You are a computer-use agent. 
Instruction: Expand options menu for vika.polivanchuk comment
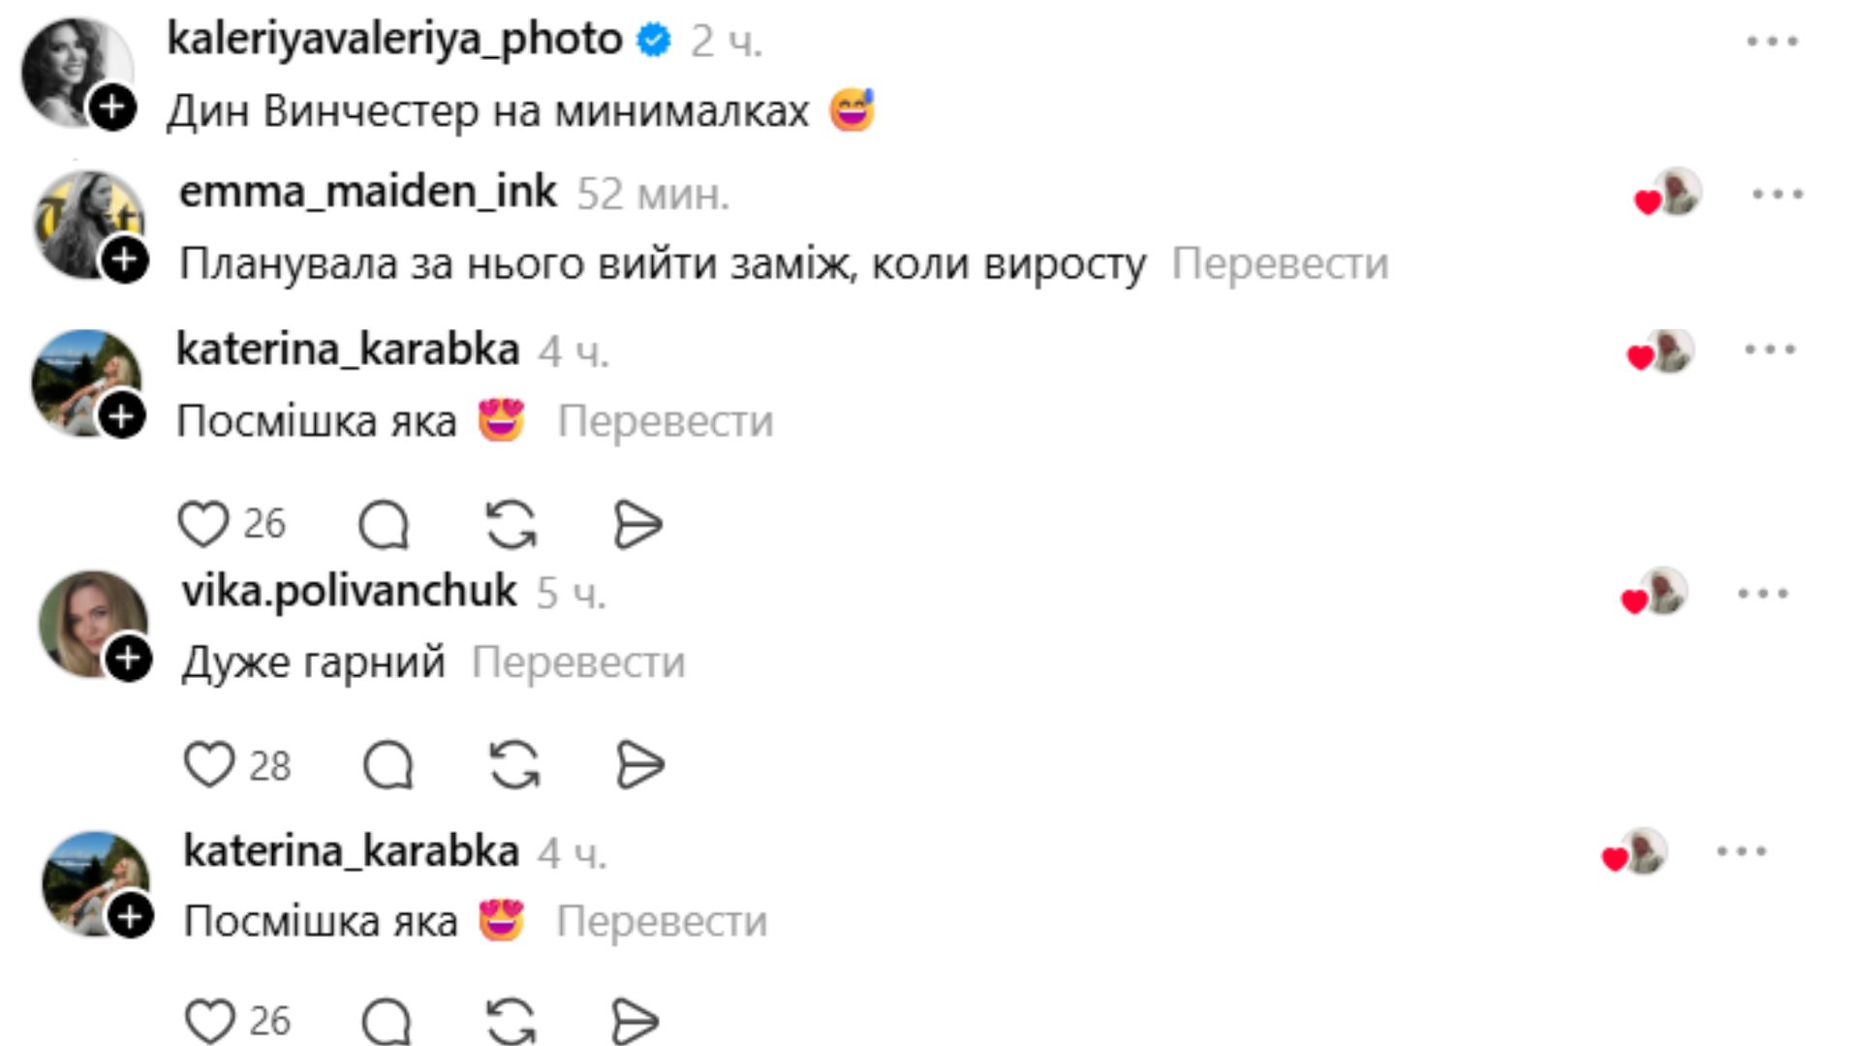[x=1763, y=594]
